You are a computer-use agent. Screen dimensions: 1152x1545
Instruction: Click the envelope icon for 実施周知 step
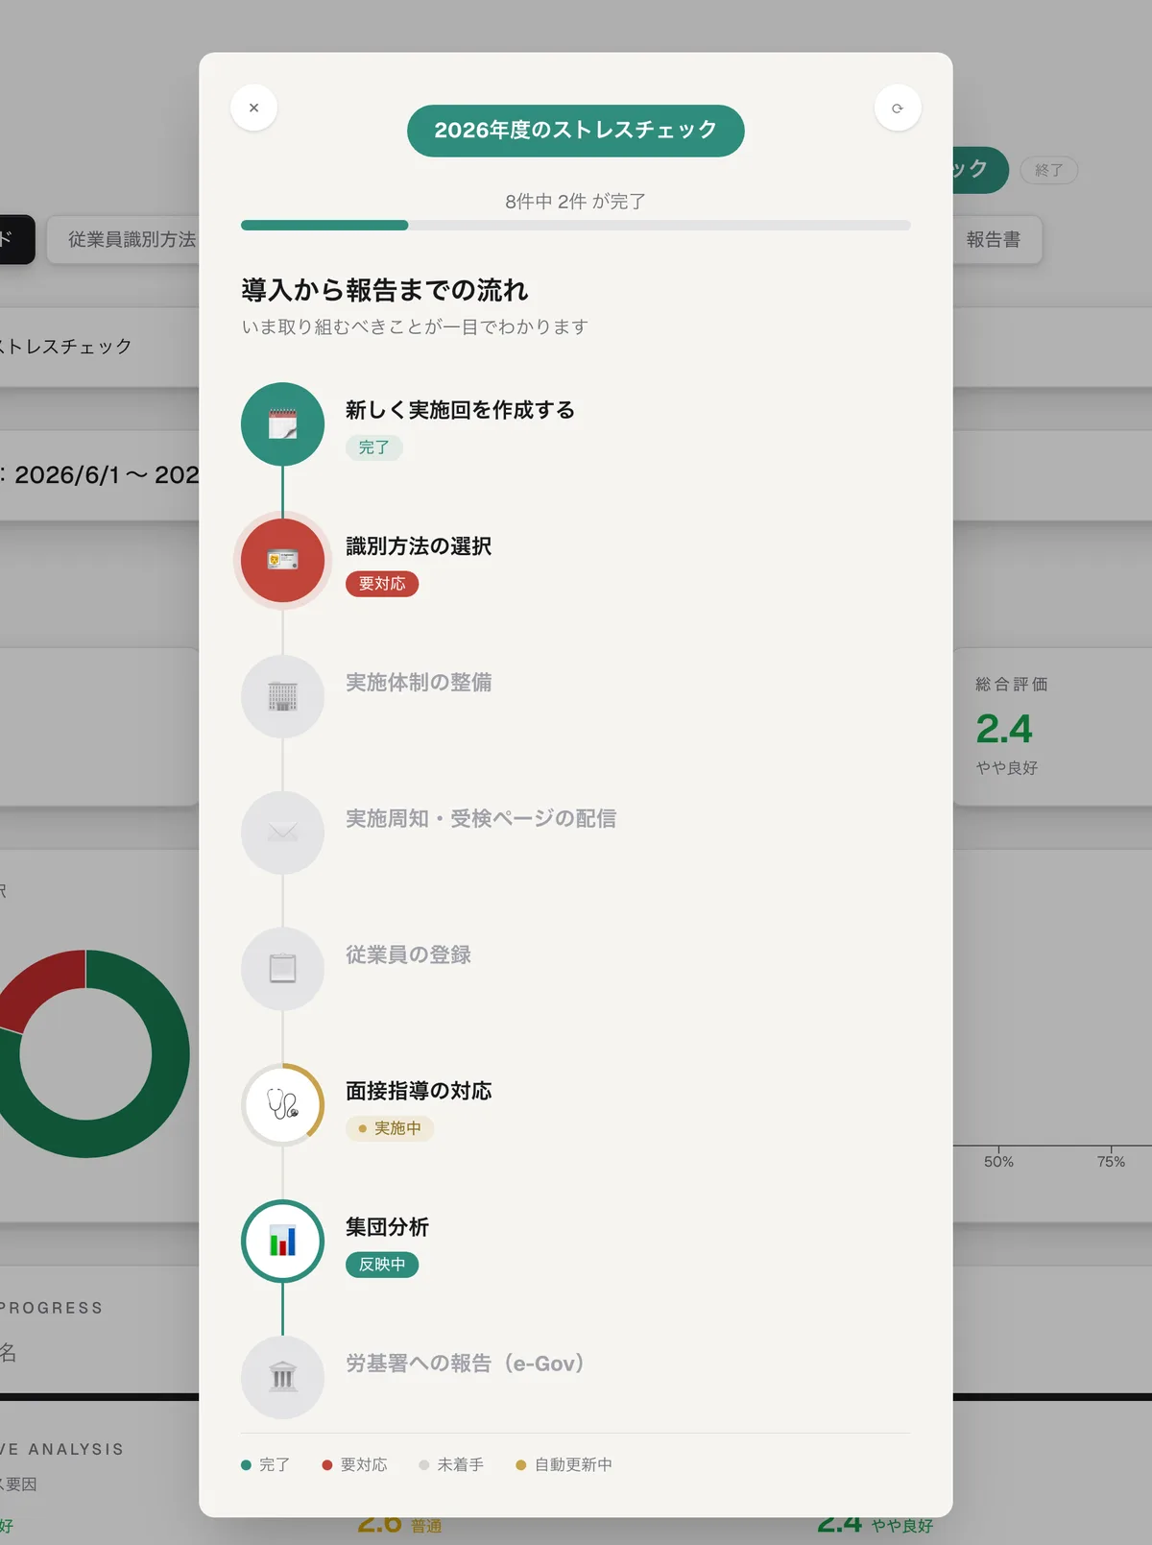click(282, 833)
